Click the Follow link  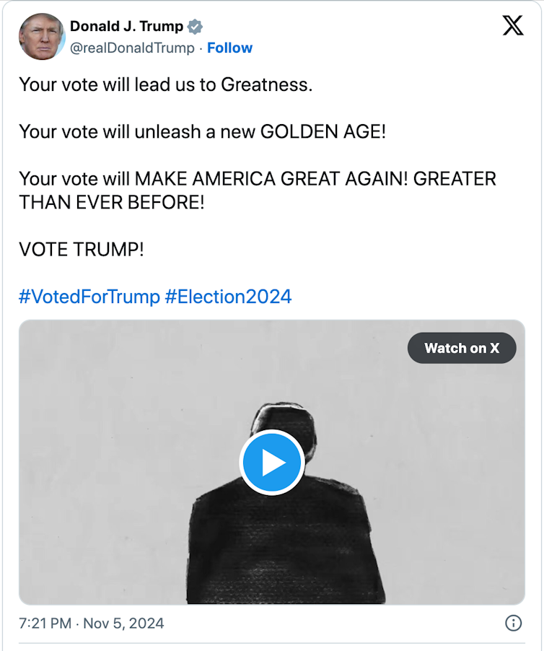tap(229, 48)
